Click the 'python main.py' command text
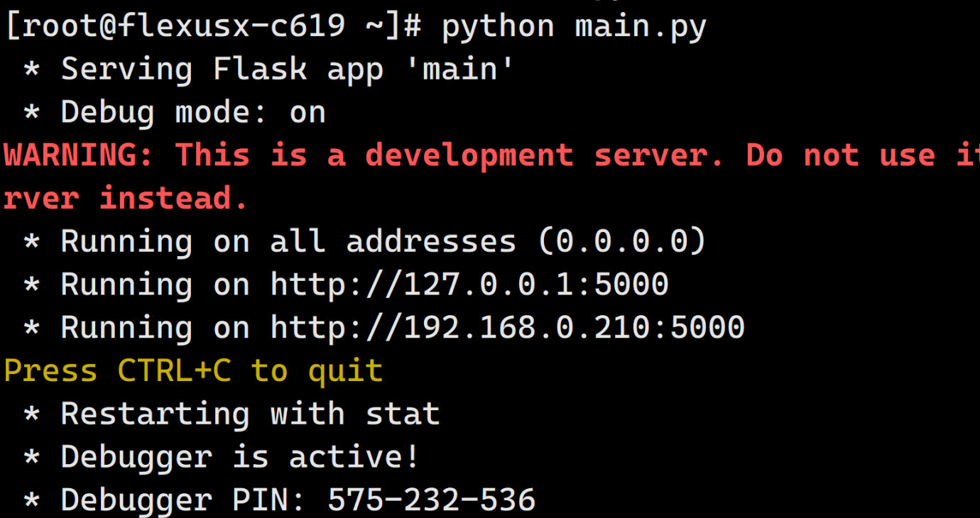 [574, 28]
